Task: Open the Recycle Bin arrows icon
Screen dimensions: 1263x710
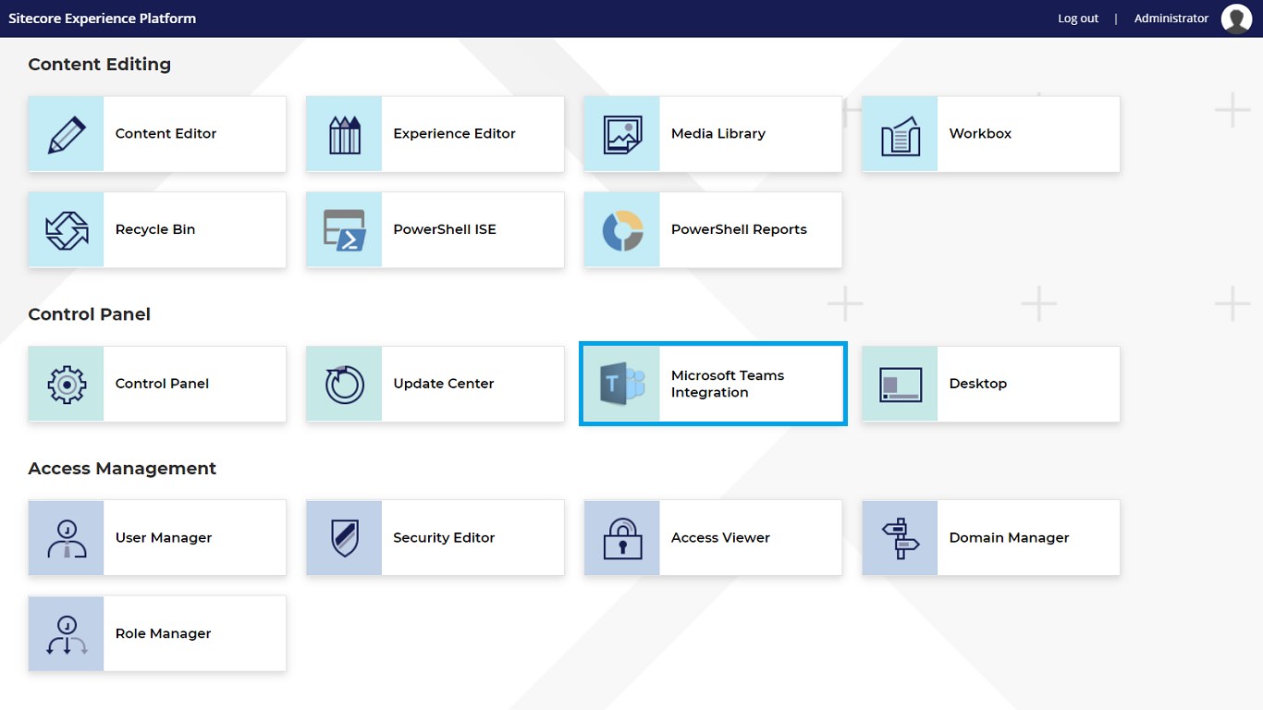Action: [x=66, y=230]
